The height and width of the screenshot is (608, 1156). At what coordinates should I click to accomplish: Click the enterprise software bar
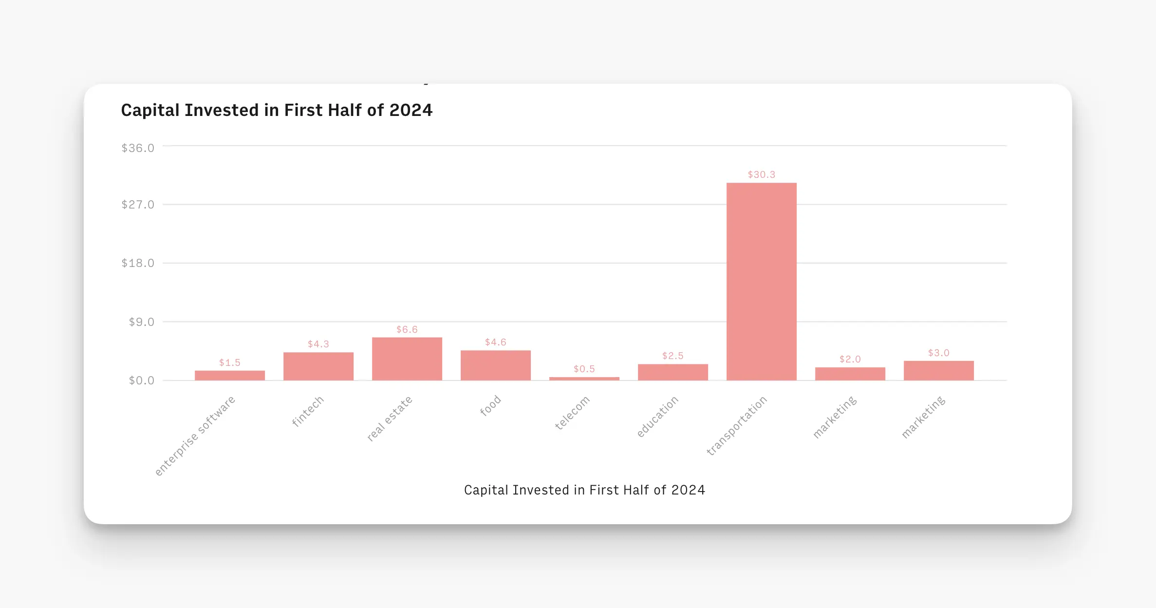[230, 376]
